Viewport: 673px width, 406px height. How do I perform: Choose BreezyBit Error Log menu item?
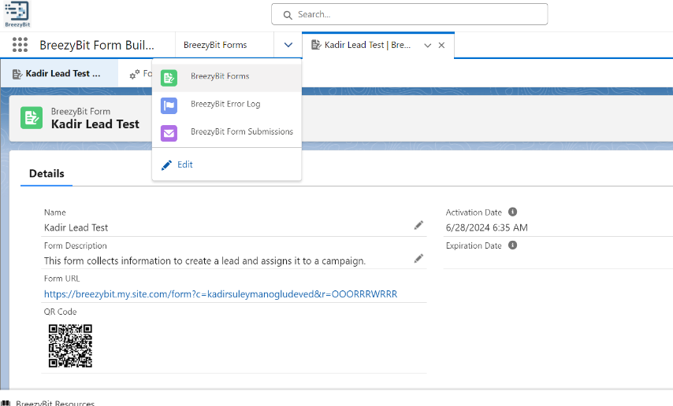[x=227, y=105]
